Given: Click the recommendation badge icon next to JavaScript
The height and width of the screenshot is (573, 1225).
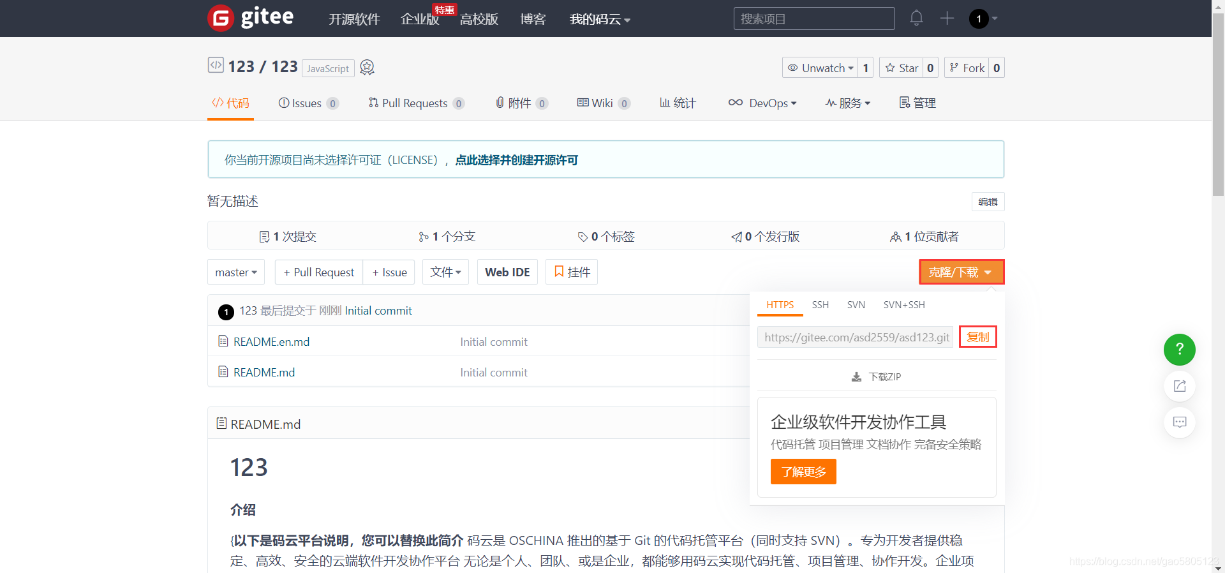Looking at the screenshot, I should [x=367, y=67].
